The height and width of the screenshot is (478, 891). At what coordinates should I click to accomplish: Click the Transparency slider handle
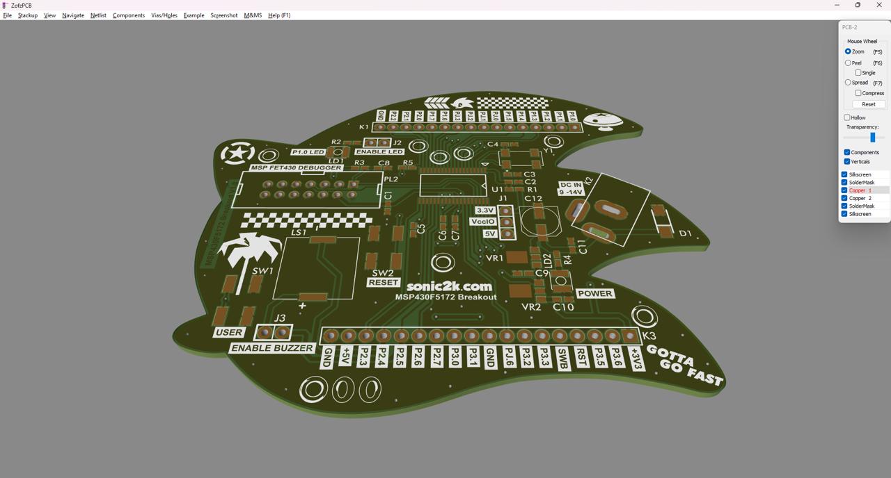pyautogui.click(x=872, y=137)
